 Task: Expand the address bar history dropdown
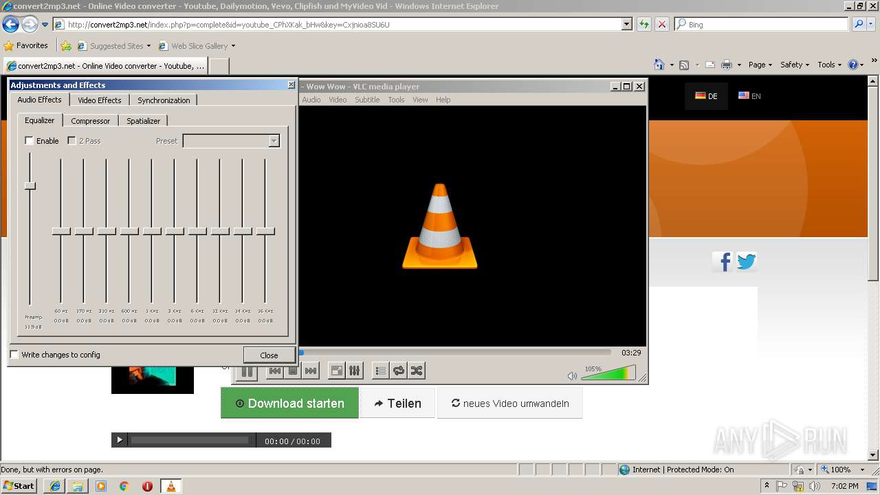pyautogui.click(x=626, y=24)
